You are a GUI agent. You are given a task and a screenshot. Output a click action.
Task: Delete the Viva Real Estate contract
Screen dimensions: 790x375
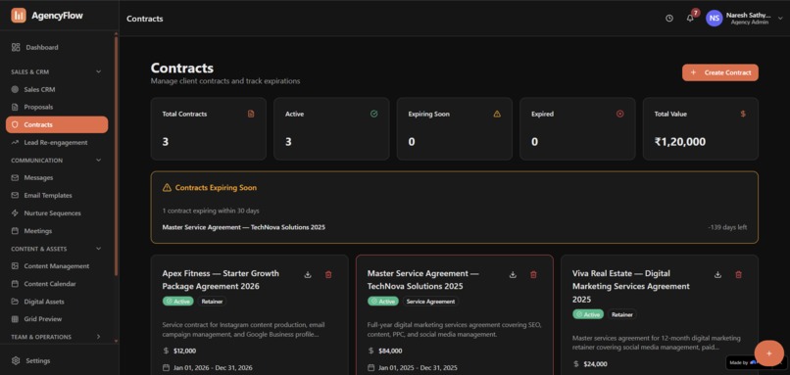pyautogui.click(x=739, y=275)
